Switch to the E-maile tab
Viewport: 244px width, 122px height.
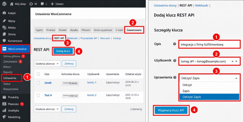pyautogui.click(x=119, y=30)
